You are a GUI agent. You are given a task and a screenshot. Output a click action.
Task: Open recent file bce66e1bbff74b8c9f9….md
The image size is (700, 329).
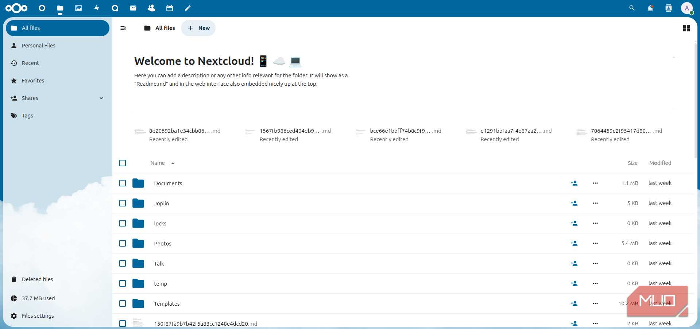pos(399,135)
